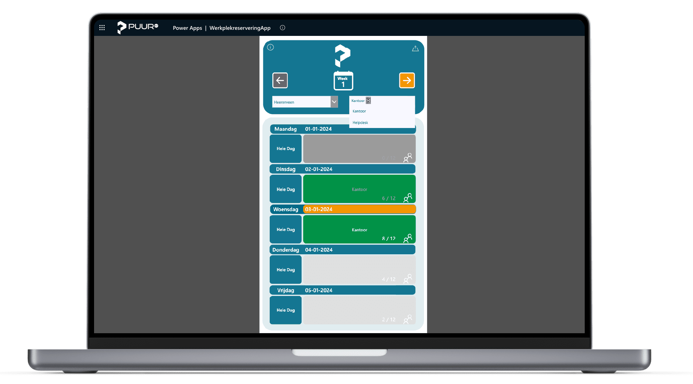This screenshot has width=693, height=384.
Task: Expand the Heerenveen location dropdown arrow
Action: click(334, 102)
